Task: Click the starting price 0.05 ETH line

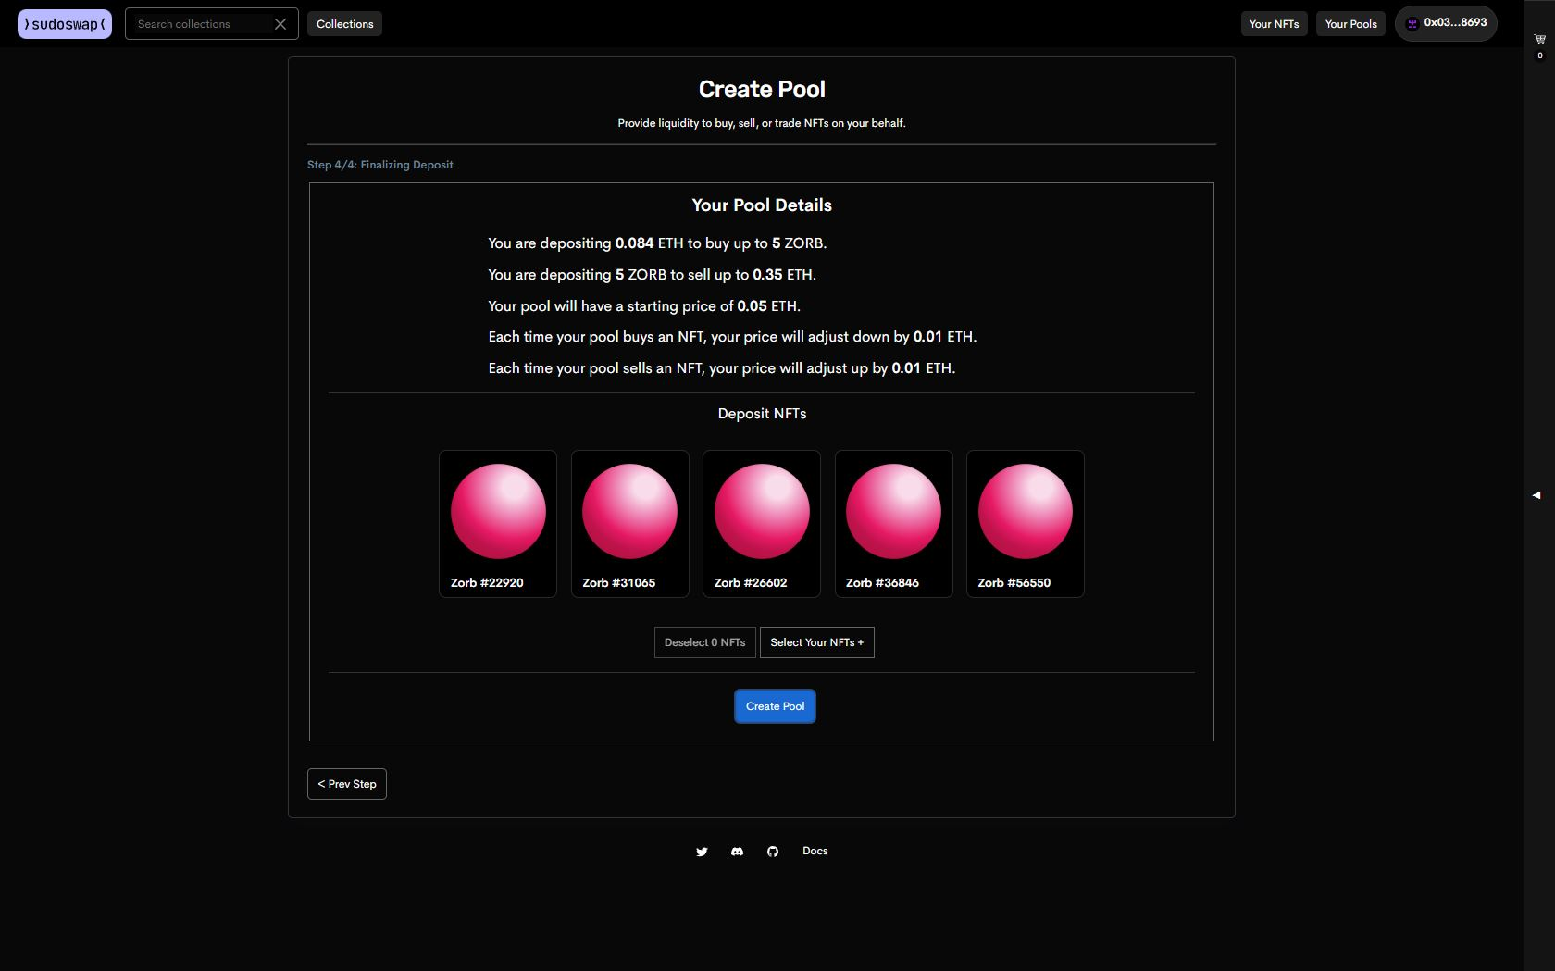Action: 644,306
